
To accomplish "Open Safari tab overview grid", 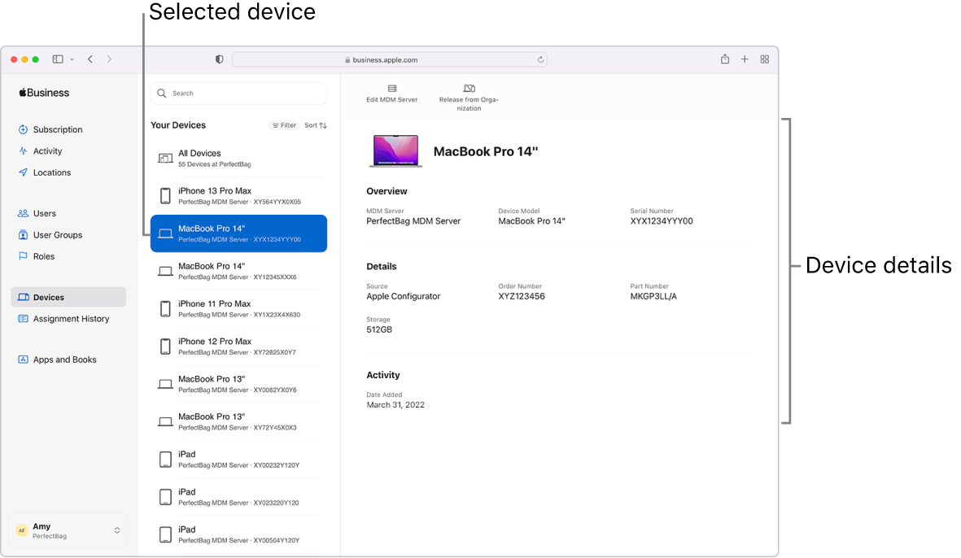I will coord(764,59).
